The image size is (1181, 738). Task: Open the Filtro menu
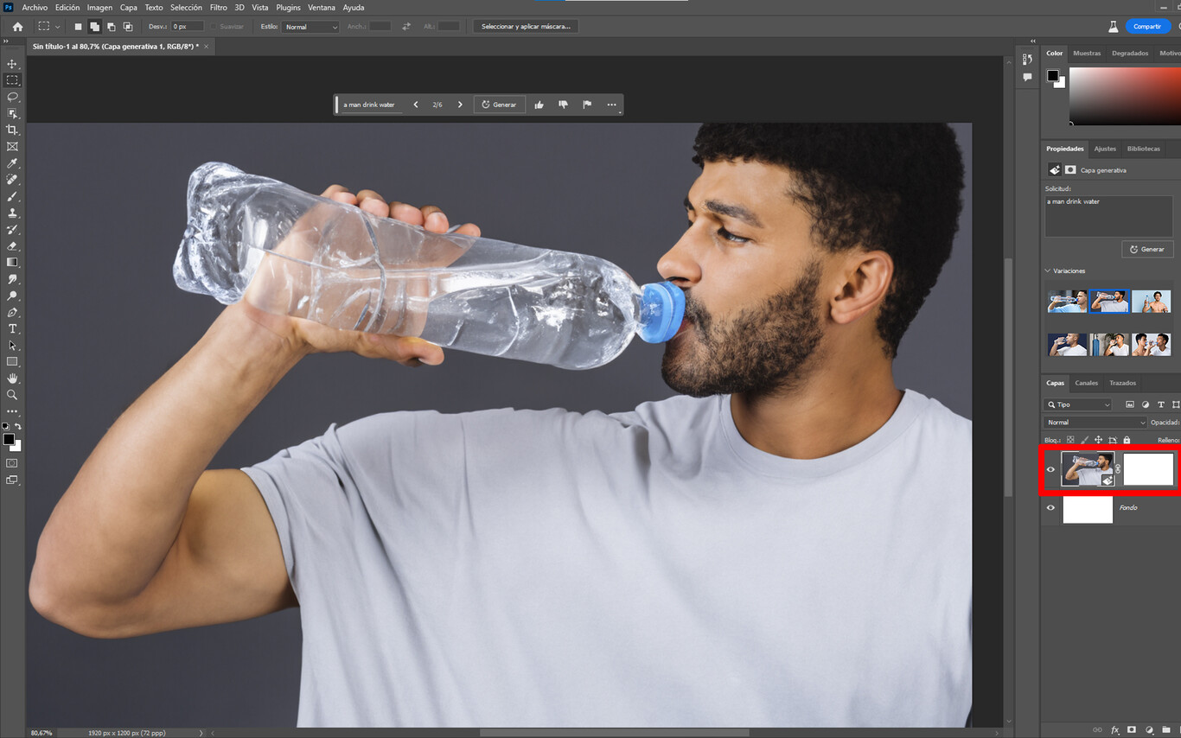(218, 7)
